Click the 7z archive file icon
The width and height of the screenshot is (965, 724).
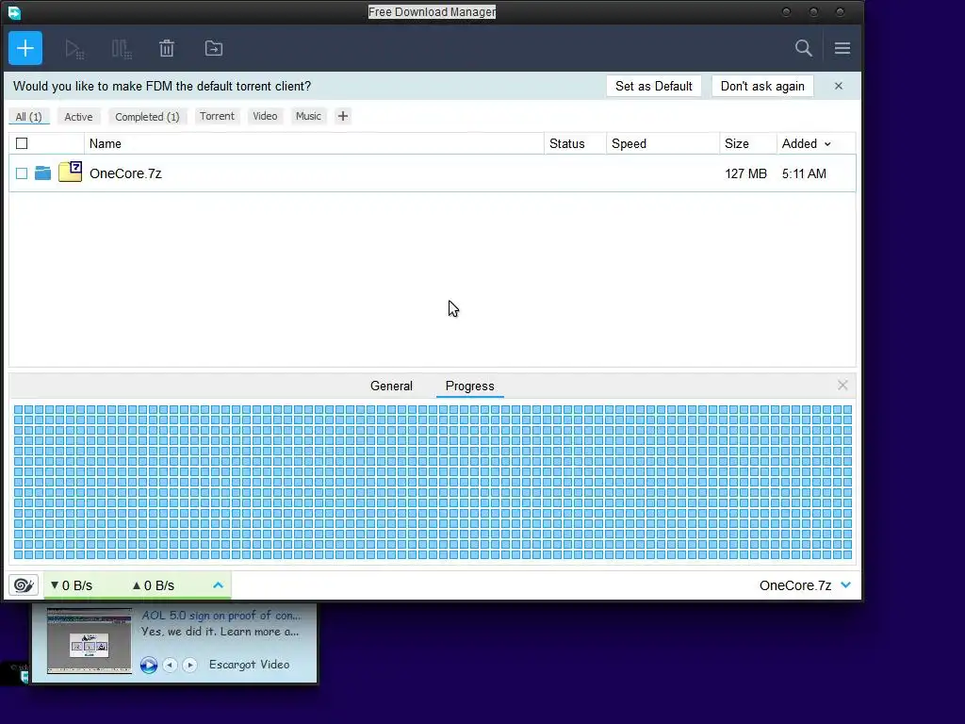click(x=70, y=172)
